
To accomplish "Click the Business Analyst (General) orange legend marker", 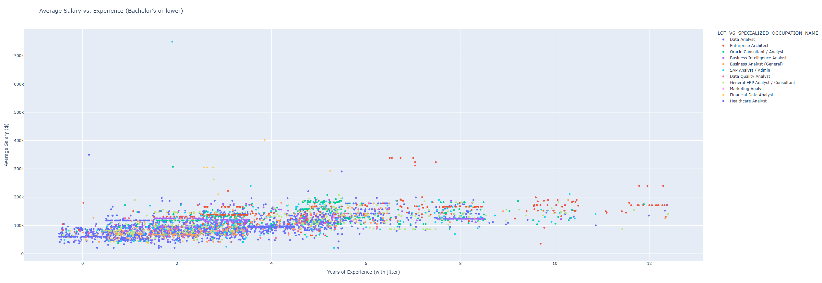I will [x=723, y=64].
